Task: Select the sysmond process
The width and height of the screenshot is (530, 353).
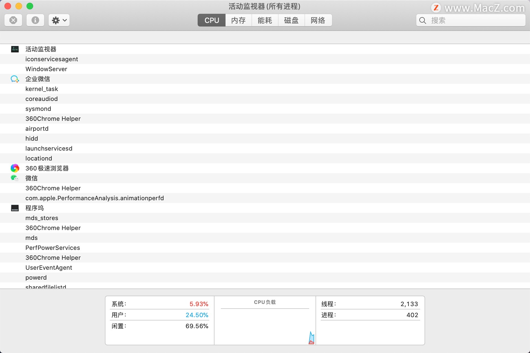Action: click(265, 109)
